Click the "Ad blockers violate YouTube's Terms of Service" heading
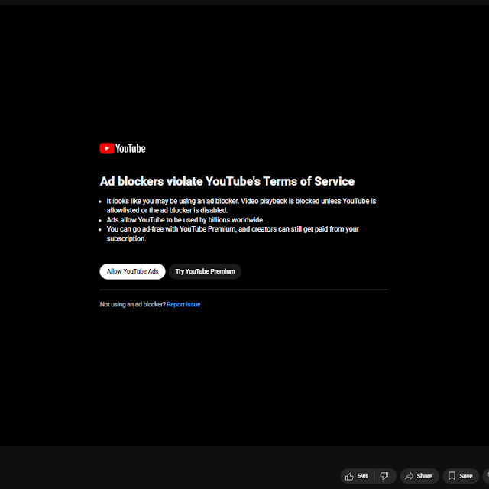Viewport: 489px width, 489px height. [227, 181]
